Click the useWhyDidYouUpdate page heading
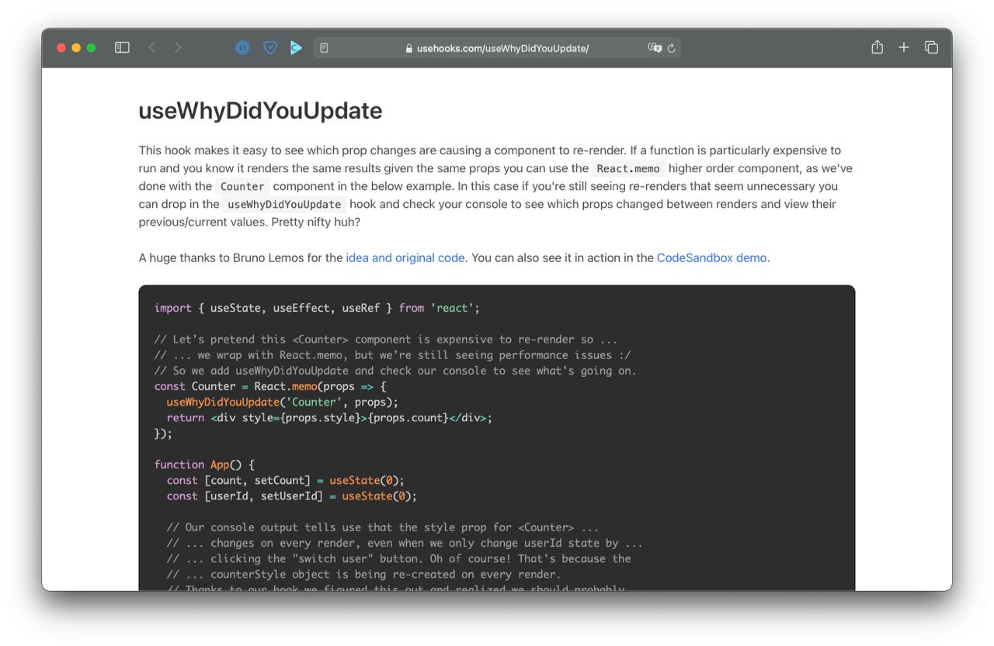 260,111
